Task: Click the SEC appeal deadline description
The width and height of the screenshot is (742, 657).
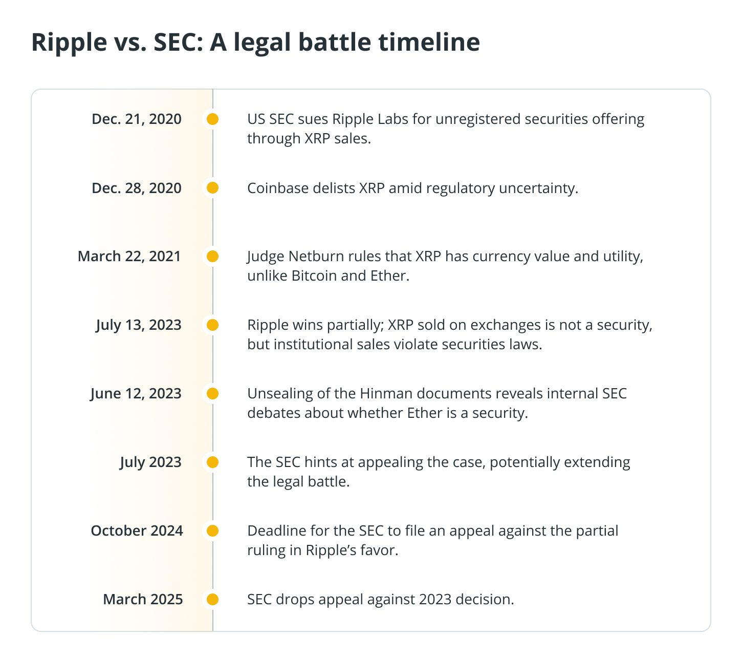Action: pyautogui.click(x=432, y=540)
